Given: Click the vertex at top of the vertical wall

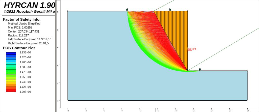Looking at the screenshot, I should (187, 11).
